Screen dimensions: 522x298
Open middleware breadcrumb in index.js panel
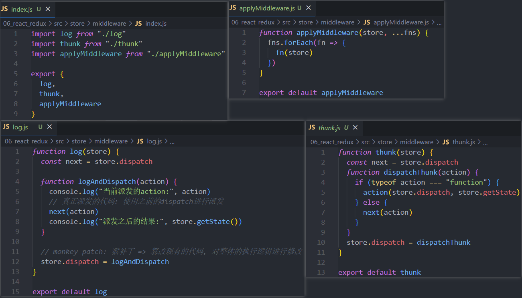[109, 24]
